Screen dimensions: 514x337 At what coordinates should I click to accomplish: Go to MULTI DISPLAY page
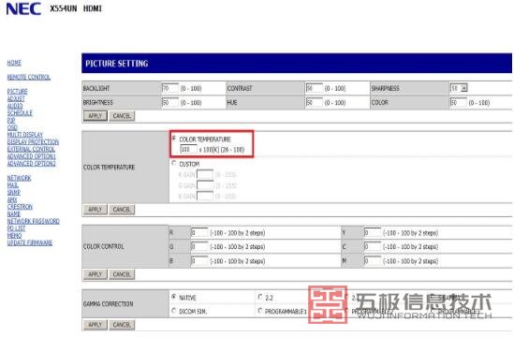[25, 135]
